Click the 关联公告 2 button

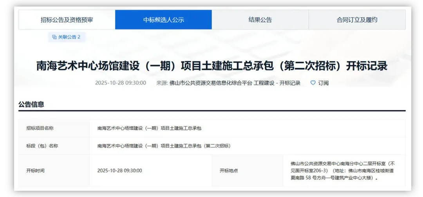67,37
